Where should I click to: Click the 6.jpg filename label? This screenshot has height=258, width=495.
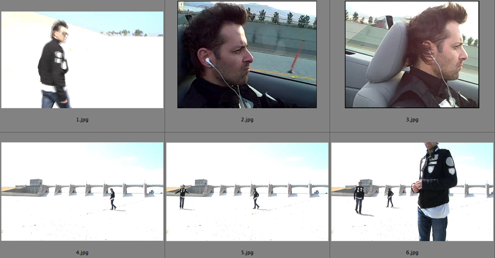click(412, 253)
